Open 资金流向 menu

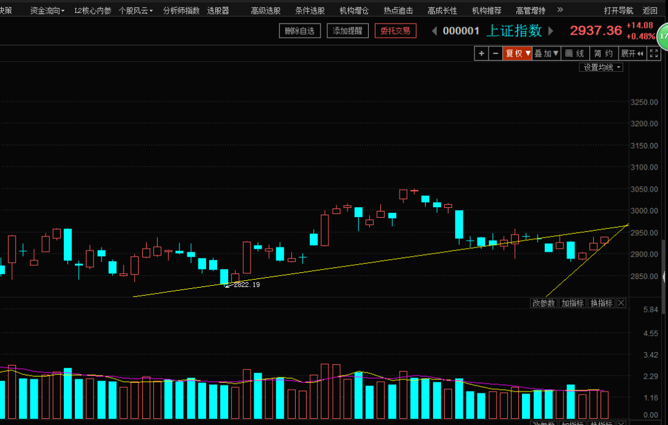47,11
